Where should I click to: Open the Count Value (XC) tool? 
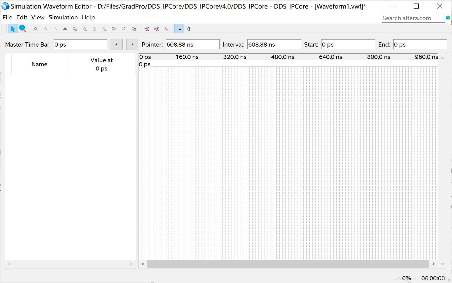(104, 29)
